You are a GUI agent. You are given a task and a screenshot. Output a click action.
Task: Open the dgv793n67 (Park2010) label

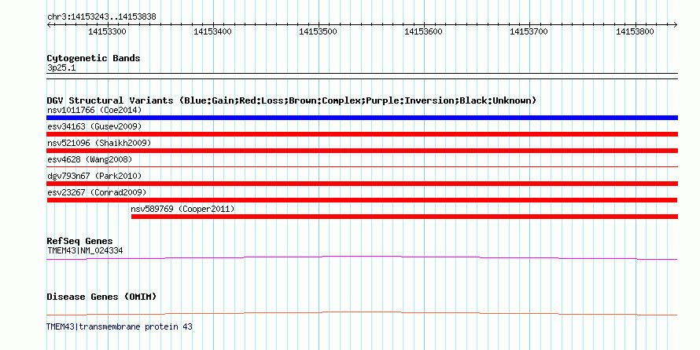[x=94, y=176]
